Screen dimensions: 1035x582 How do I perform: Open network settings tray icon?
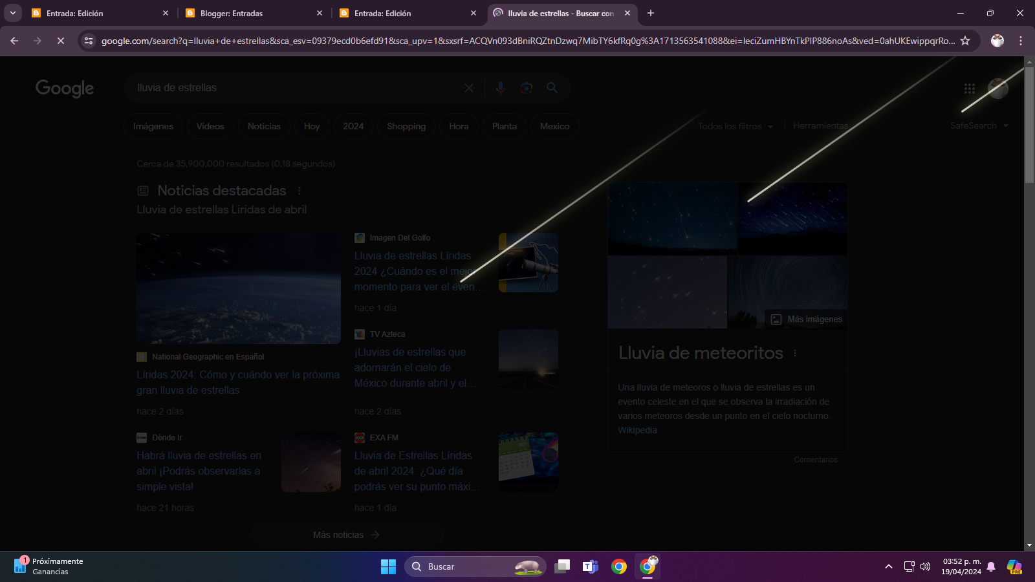[x=909, y=566]
